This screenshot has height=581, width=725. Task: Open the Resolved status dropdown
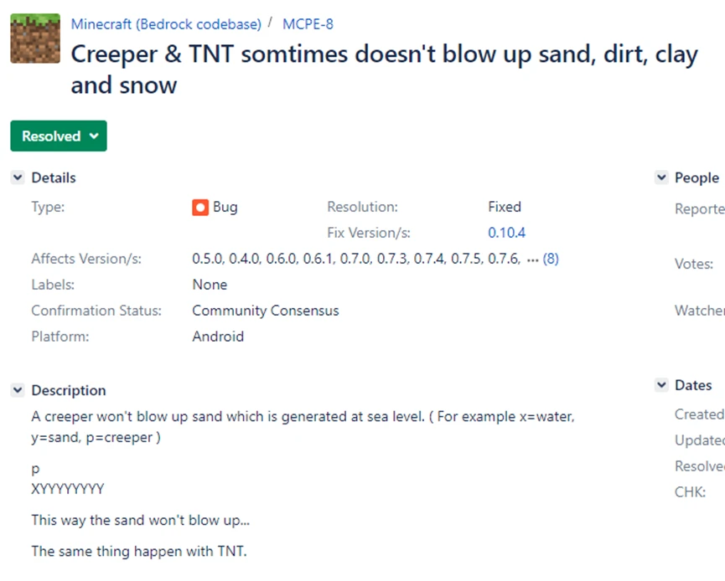(x=59, y=136)
